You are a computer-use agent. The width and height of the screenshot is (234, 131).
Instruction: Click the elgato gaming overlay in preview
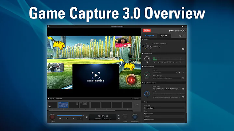(96, 77)
